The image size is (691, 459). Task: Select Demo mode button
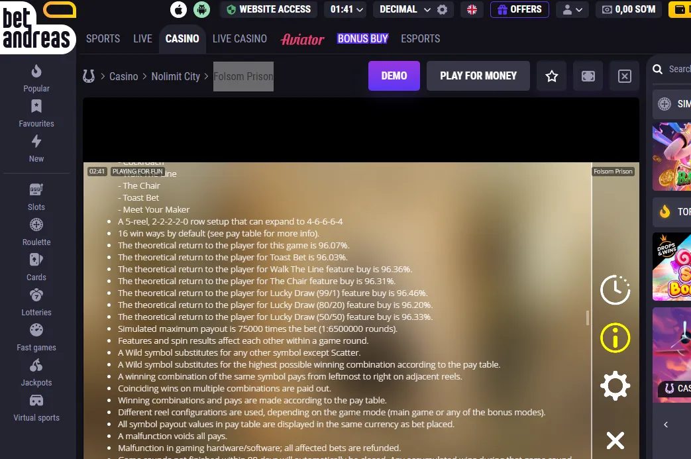(x=394, y=76)
